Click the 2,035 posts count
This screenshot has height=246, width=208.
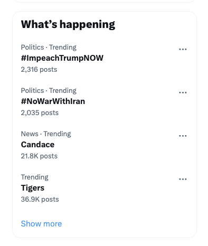(40, 113)
